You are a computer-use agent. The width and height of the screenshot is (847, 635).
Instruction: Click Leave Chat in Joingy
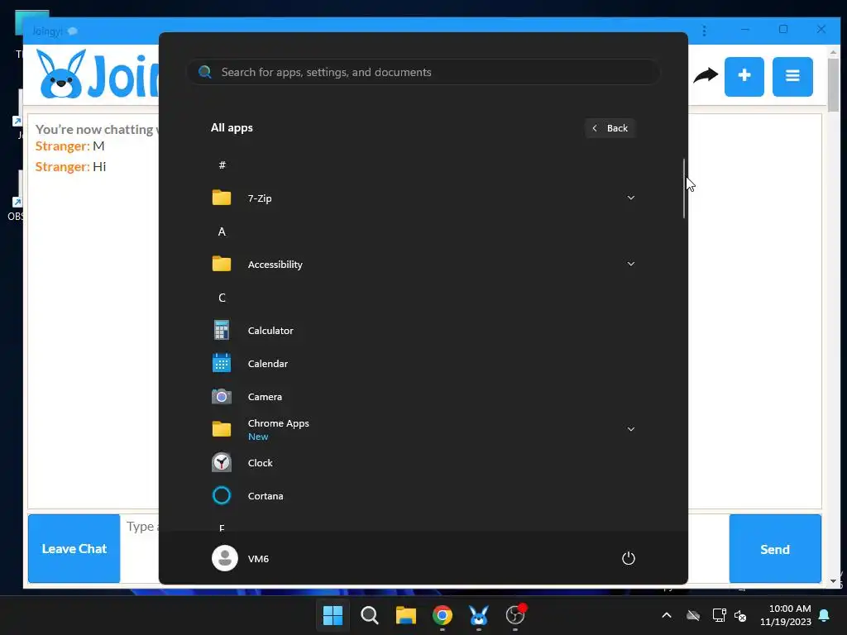74,549
